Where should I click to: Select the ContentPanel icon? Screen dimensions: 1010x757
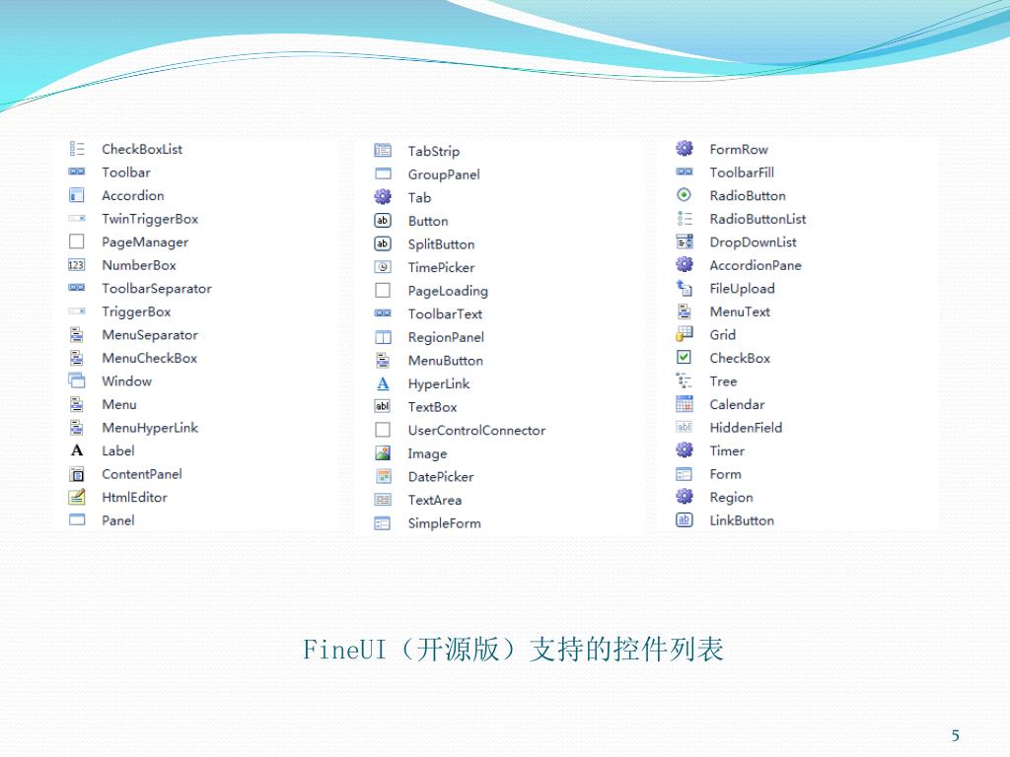click(77, 474)
